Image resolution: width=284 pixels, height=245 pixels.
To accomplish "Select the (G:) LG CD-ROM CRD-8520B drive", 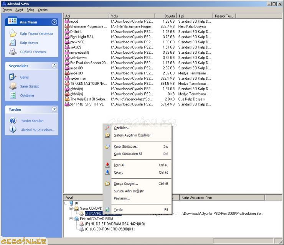I will 110,229.
